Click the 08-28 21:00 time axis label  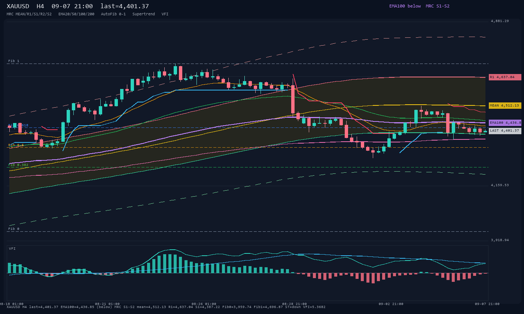click(295, 304)
